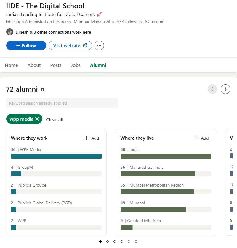Filter by Maharashtra, India bar

166,174
